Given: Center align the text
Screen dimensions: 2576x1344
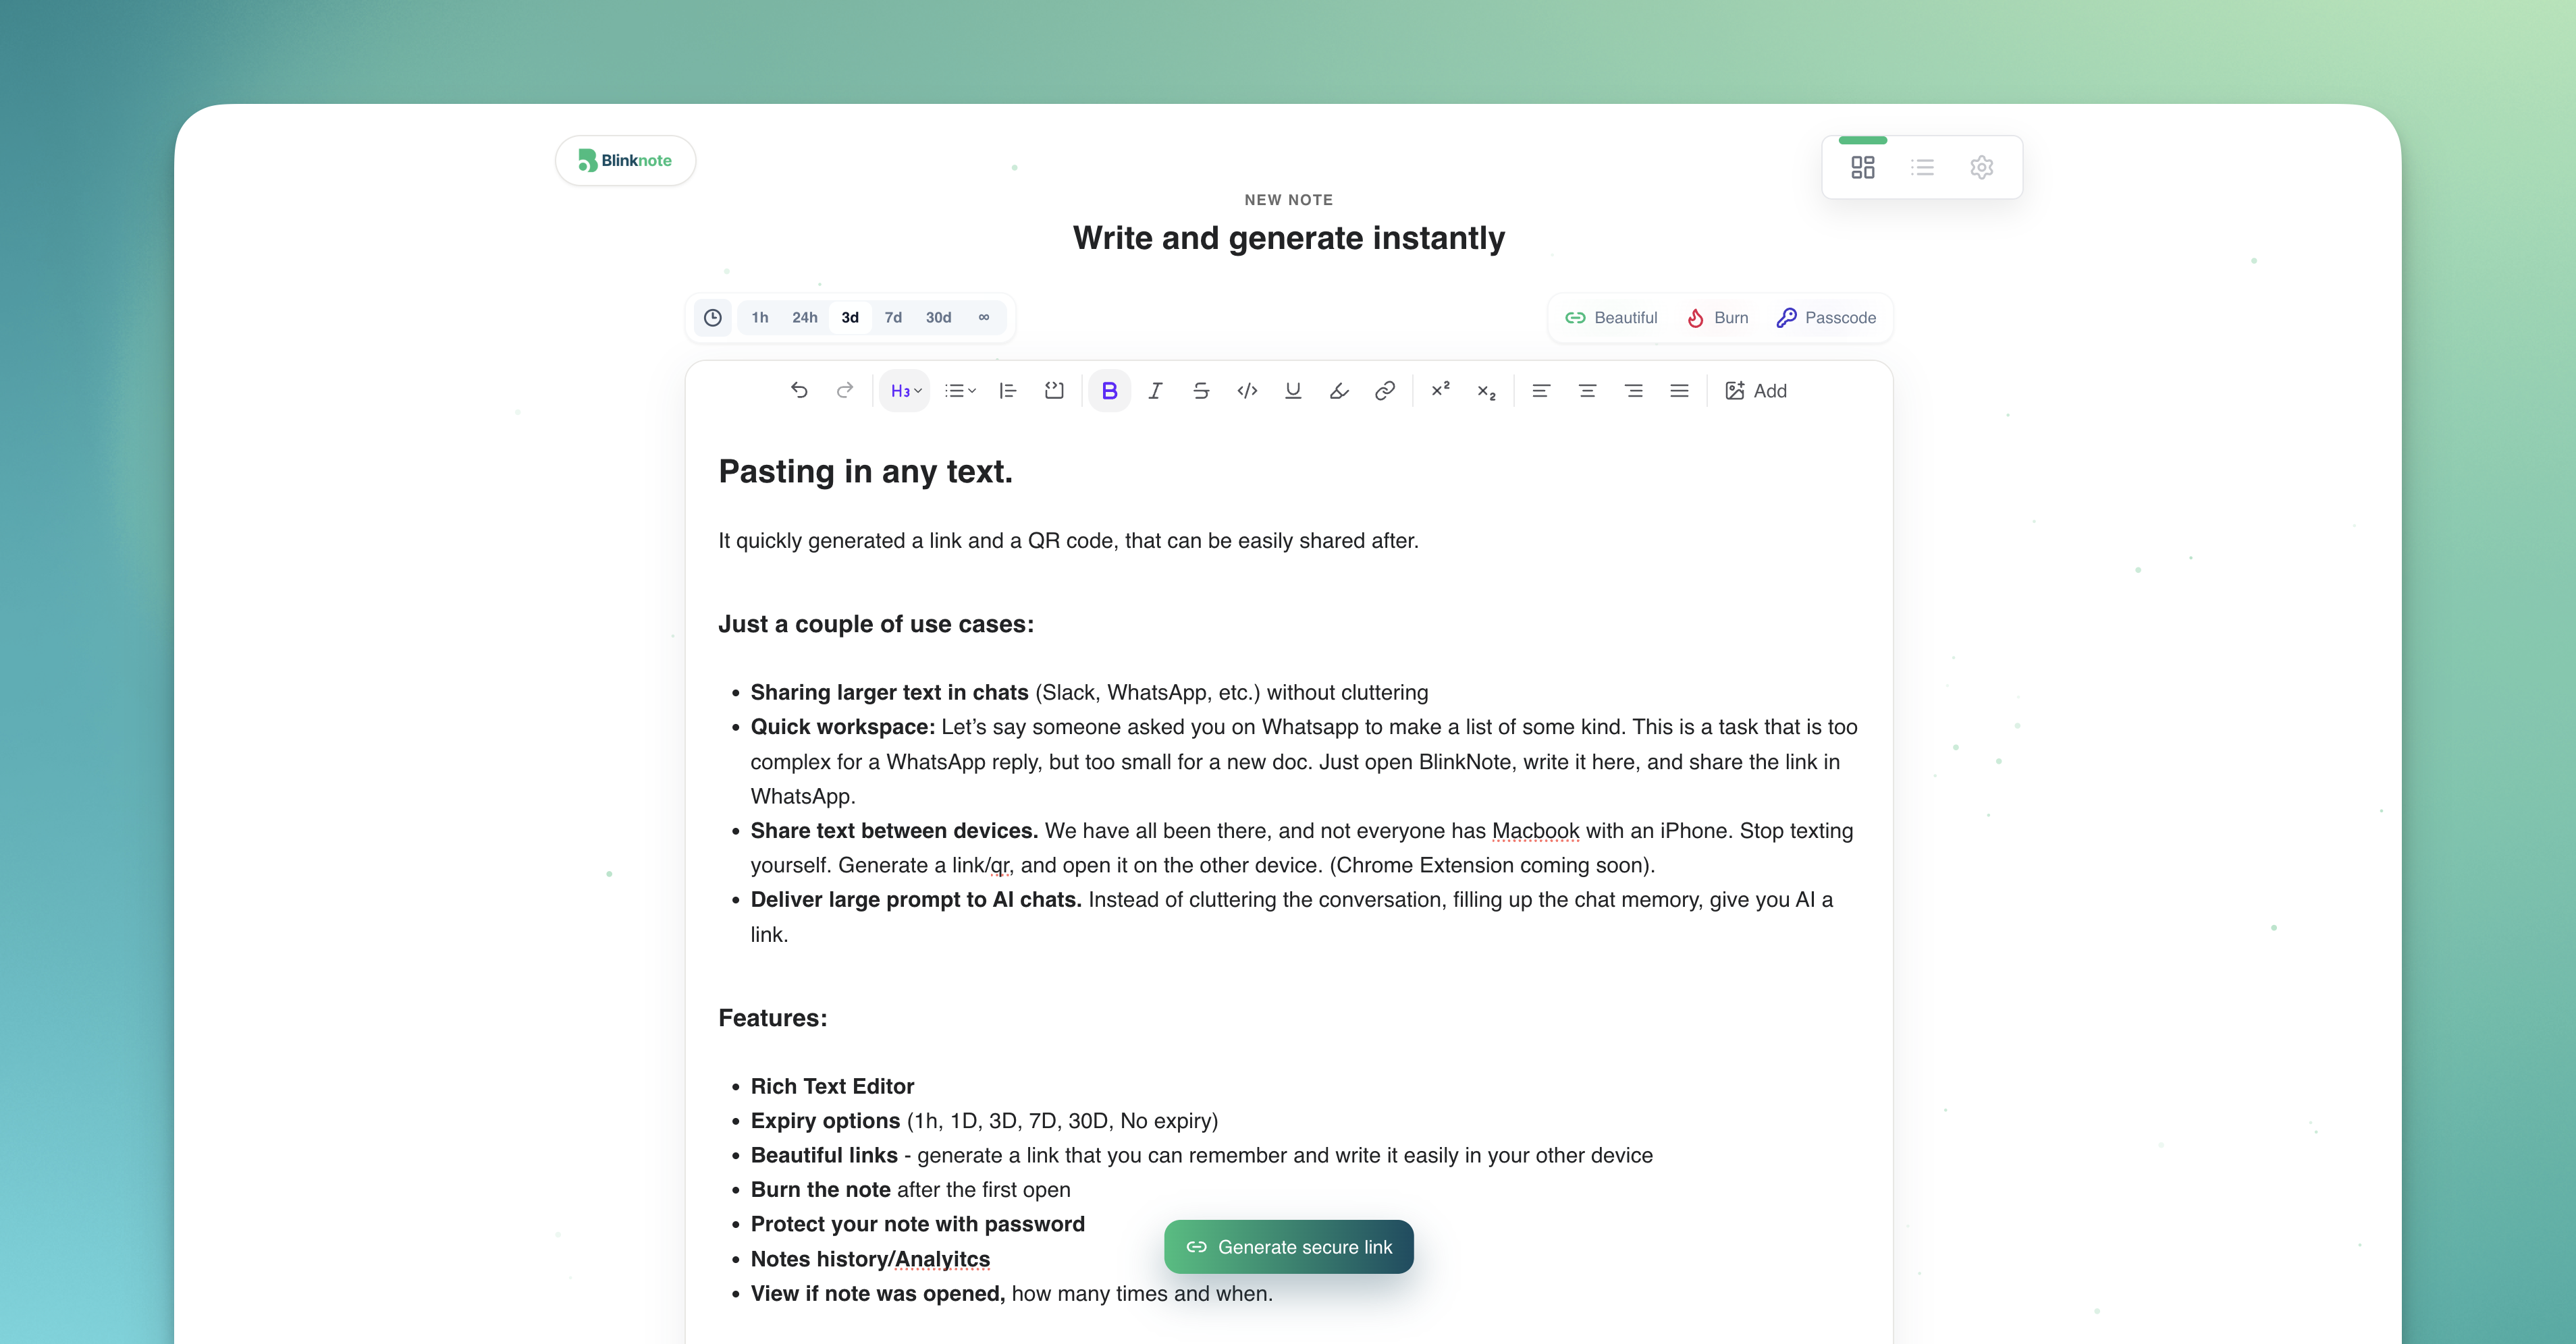Looking at the screenshot, I should pyautogui.click(x=1587, y=391).
